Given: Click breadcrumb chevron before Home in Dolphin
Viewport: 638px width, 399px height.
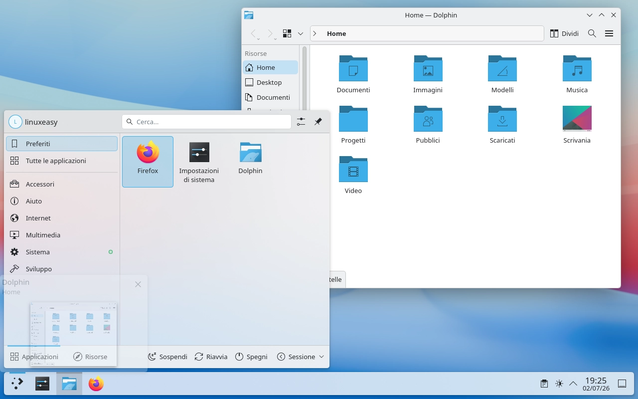Looking at the screenshot, I should pos(315,33).
